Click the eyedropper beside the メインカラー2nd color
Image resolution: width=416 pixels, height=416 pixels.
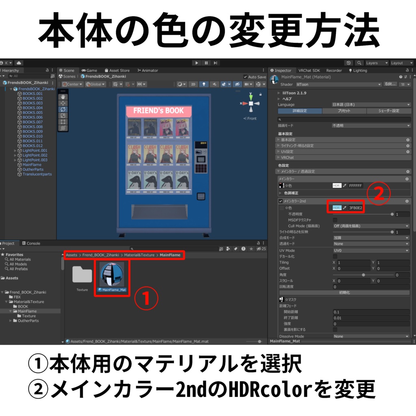(x=344, y=207)
